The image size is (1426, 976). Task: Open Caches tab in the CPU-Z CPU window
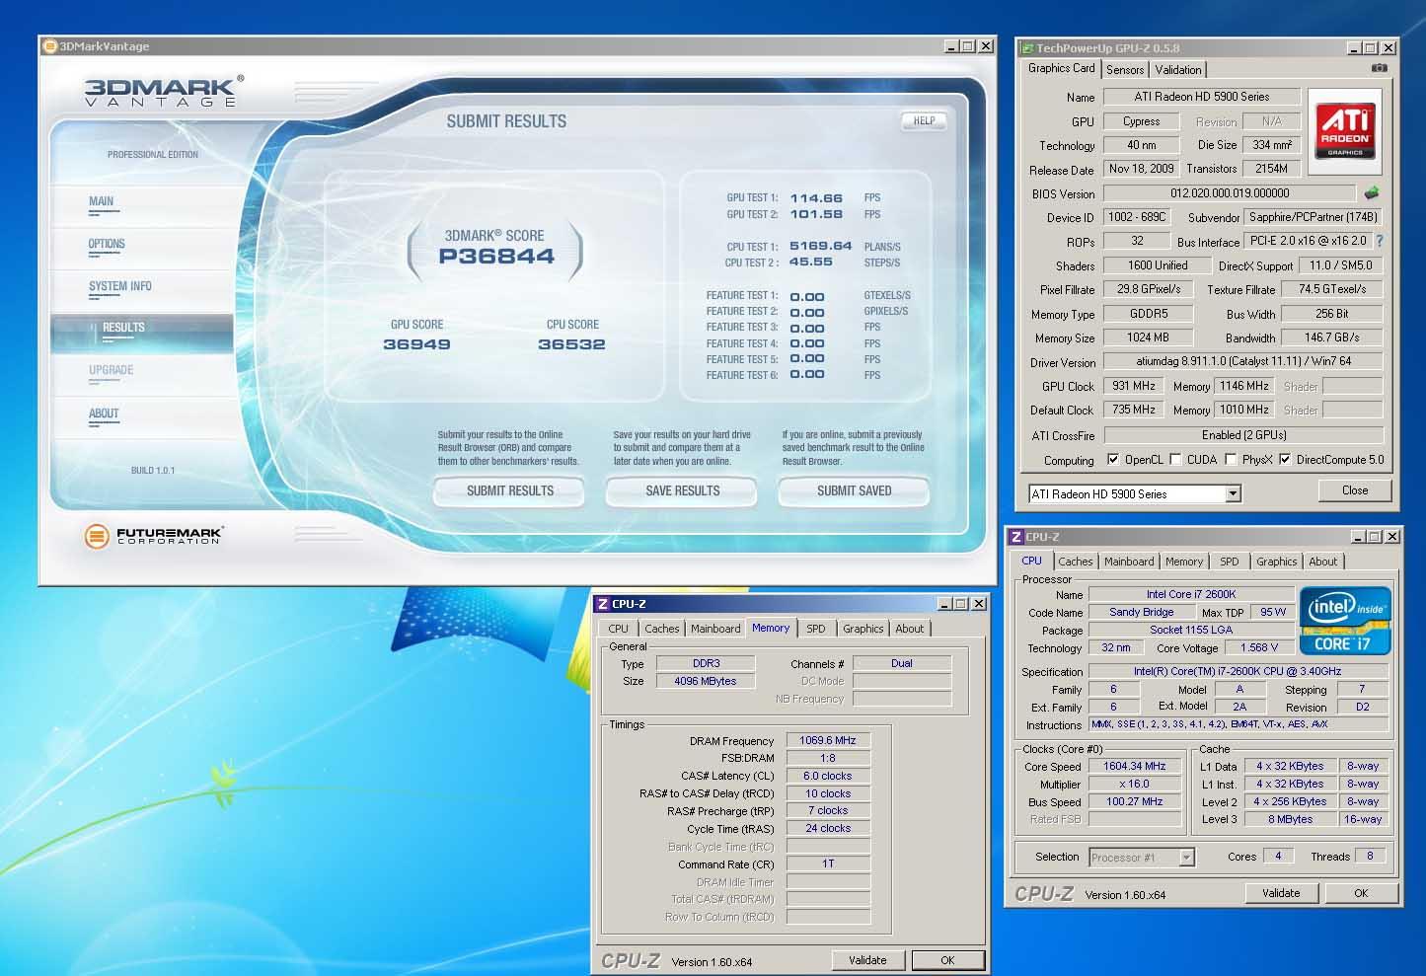click(1075, 562)
